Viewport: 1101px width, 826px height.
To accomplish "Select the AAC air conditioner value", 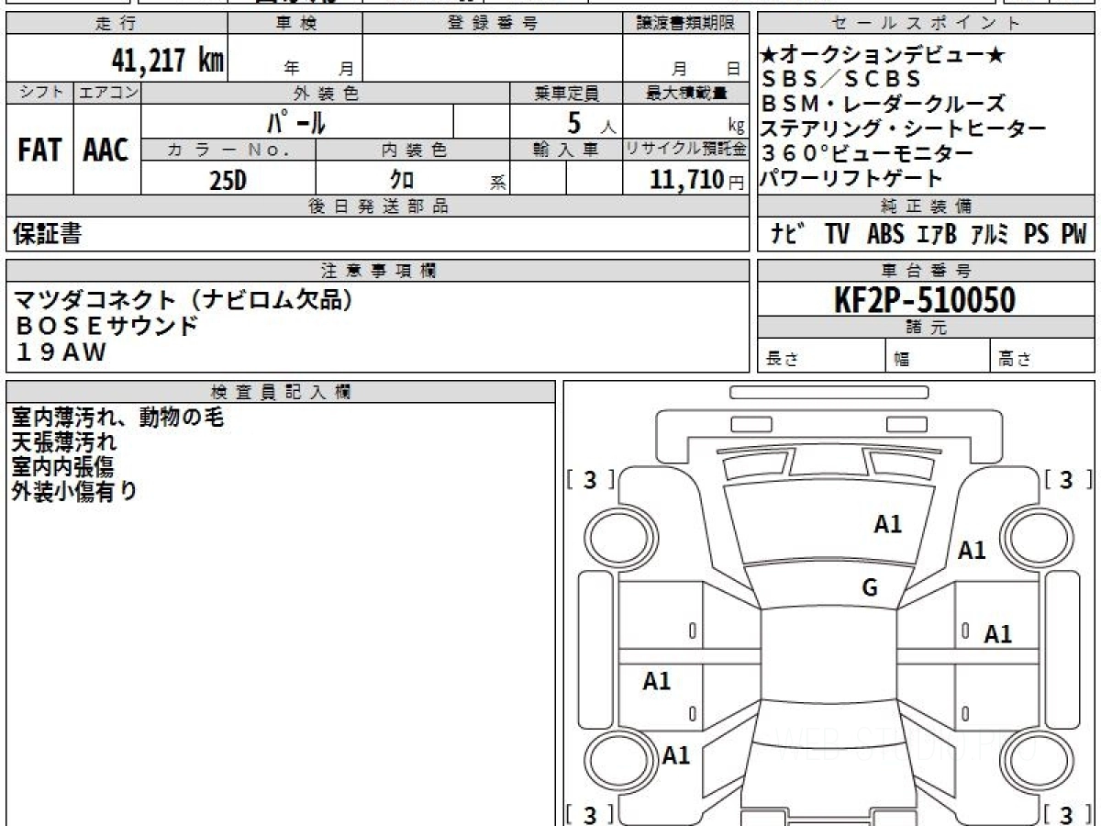I will [106, 151].
